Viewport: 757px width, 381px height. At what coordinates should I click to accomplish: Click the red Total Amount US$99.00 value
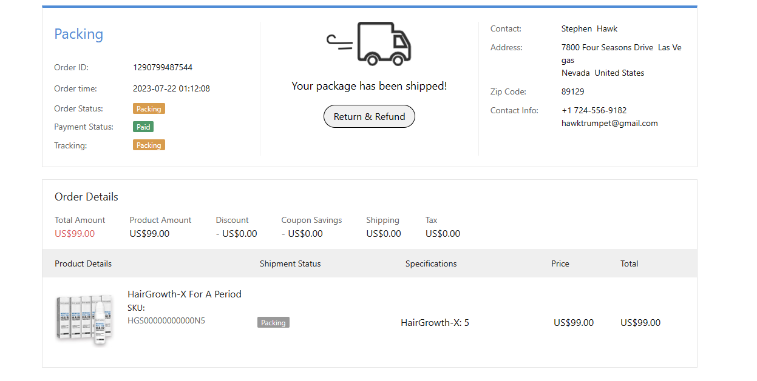pyautogui.click(x=75, y=234)
